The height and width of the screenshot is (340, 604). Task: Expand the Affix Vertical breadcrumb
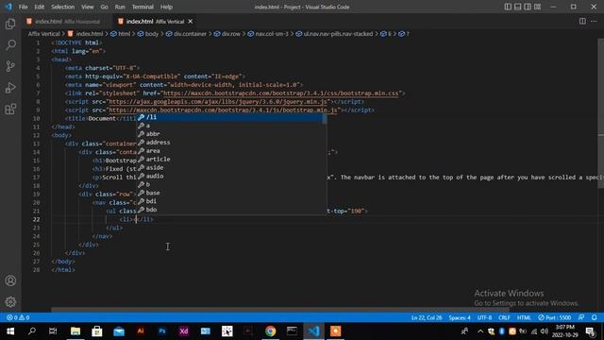tap(44, 34)
